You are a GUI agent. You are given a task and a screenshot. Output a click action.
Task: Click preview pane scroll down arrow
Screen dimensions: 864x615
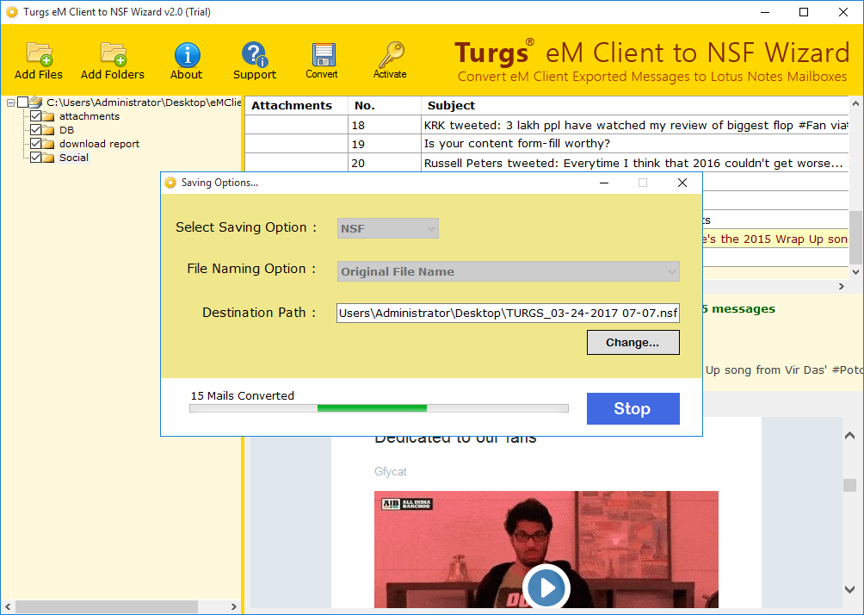click(849, 589)
